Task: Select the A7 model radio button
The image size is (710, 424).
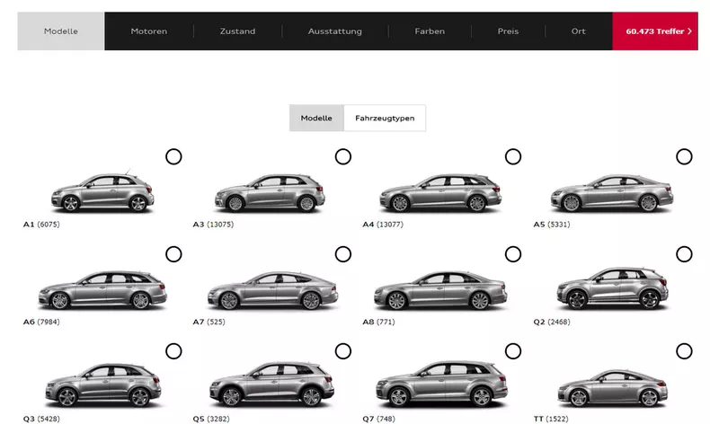Action: click(x=342, y=254)
